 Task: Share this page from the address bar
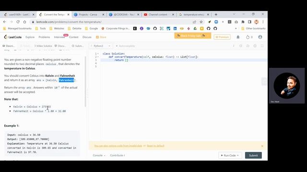tap(194, 22)
